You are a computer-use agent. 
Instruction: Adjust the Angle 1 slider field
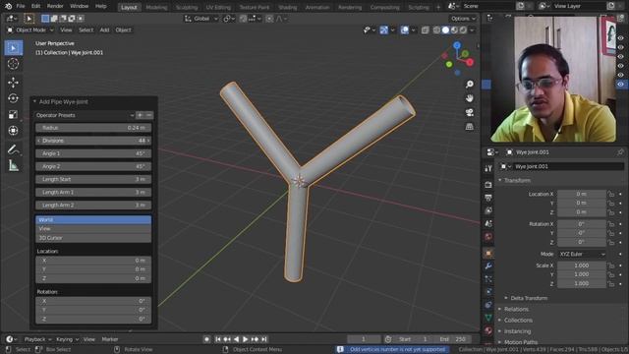coord(93,153)
